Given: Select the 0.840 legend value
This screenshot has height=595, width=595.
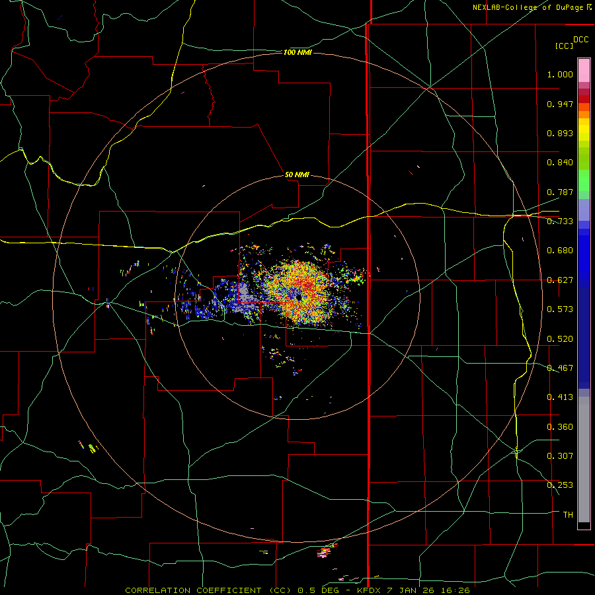Looking at the screenshot, I should (x=560, y=163).
